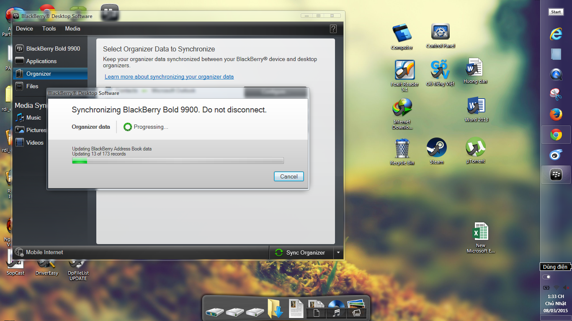The width and height of the screenshot is (572, 321).
Task: Cancel the synchronization in progress
Action: (x=289, y=176)
